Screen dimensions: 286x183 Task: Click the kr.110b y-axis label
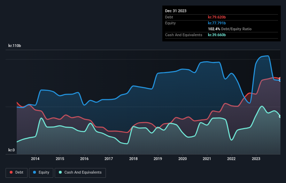point(15,46)
